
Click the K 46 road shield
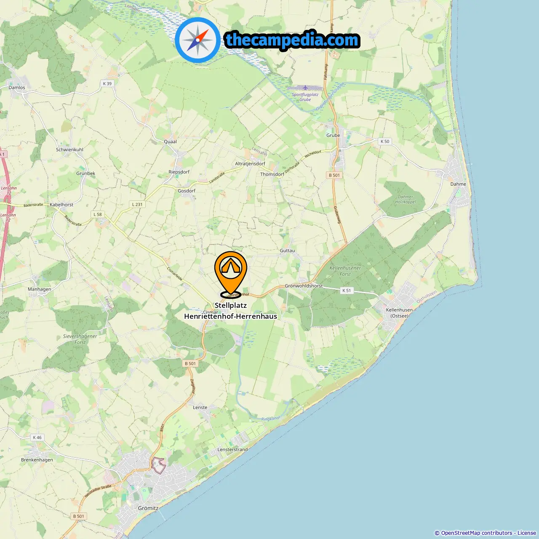(37, 438)
